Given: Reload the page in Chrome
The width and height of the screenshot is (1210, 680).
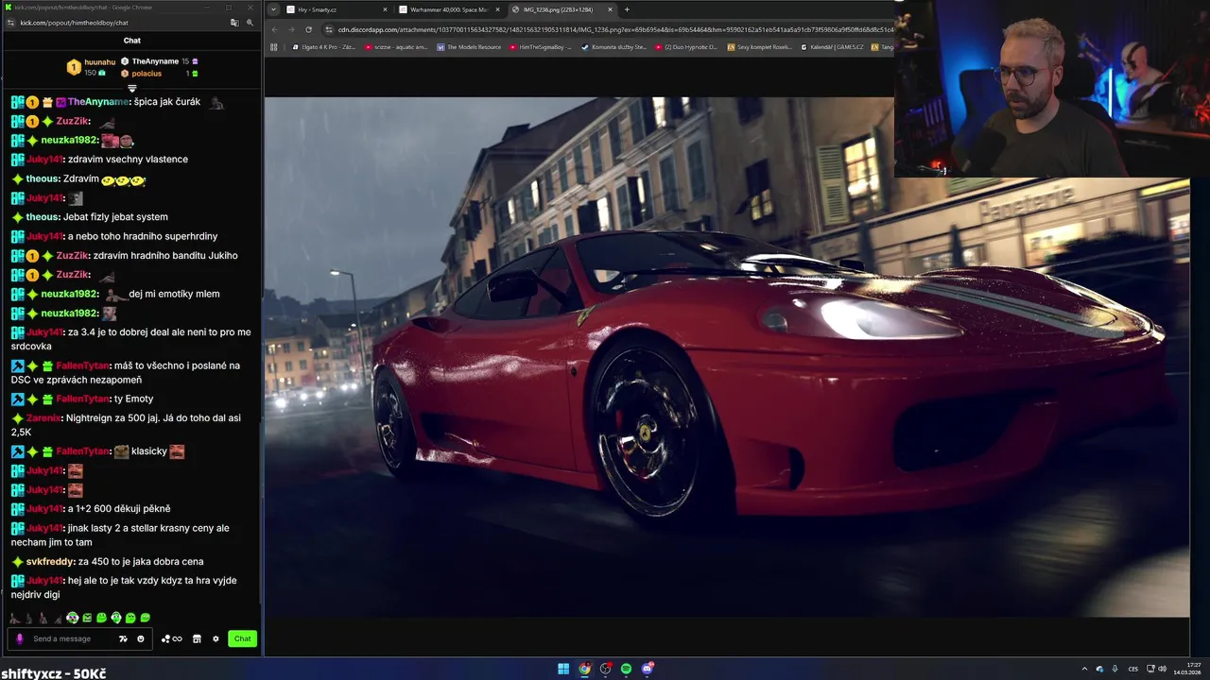Looking at the screenshot, I should [x=308, y=29].
